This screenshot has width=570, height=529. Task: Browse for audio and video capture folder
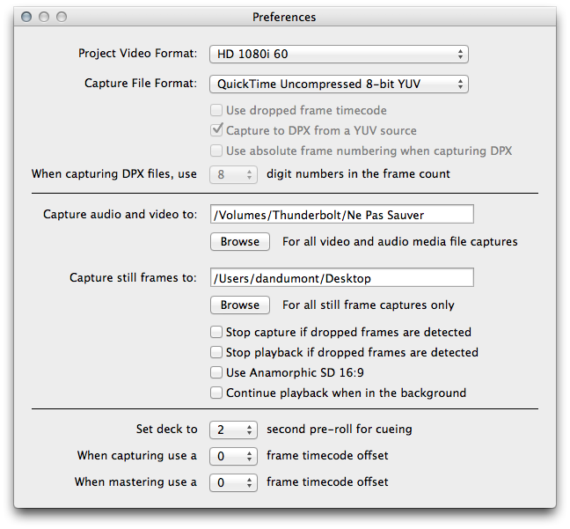pyautogui.click(x=240, y=241)
